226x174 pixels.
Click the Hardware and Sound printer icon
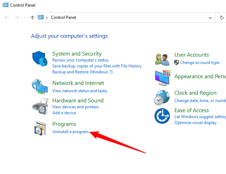click(39, 104)
